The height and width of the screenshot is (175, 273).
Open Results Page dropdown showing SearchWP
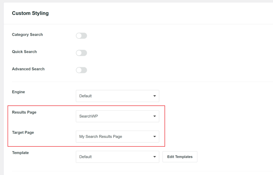[x=117, y=116]
